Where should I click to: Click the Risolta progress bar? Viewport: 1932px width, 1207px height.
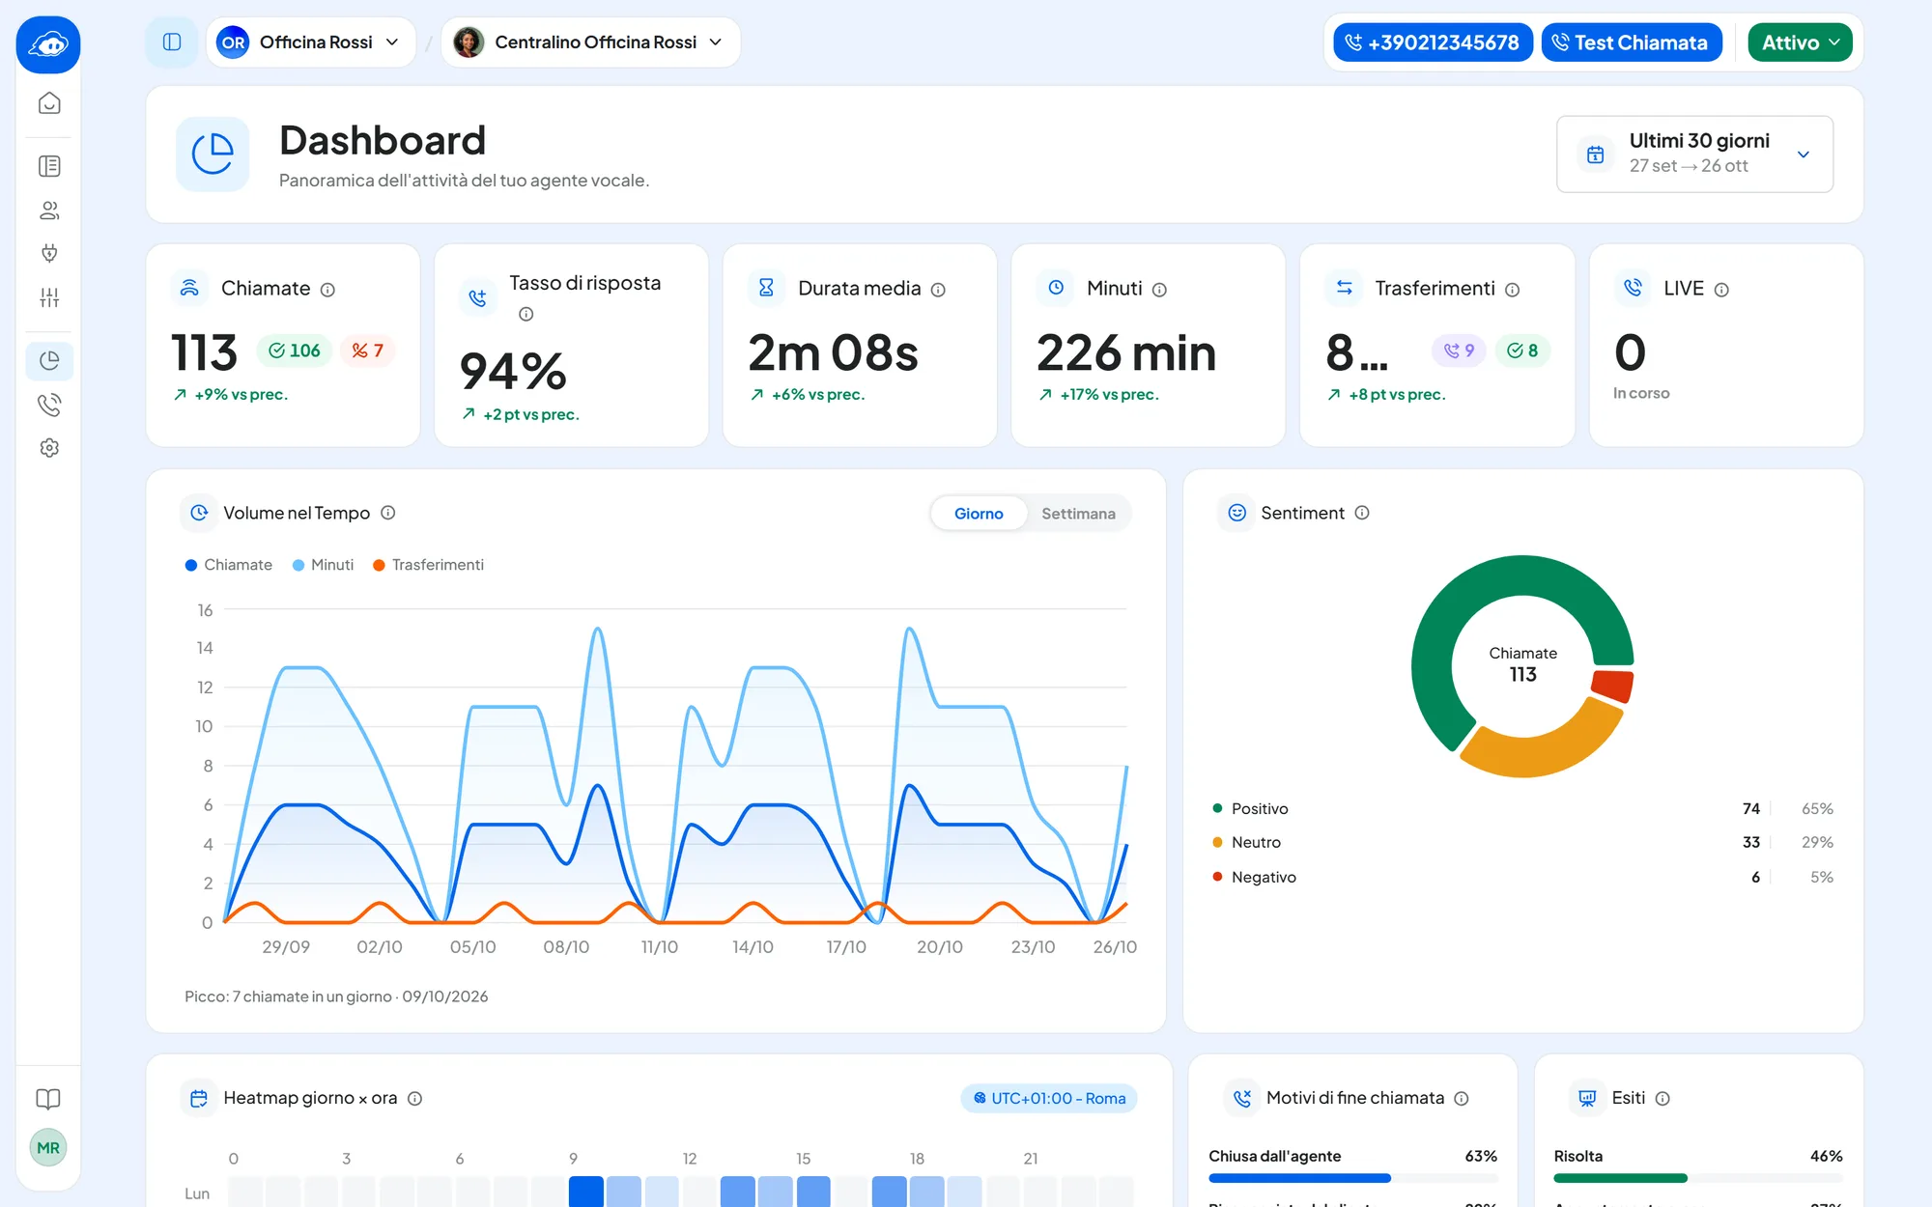[x=1697, y=1178]
